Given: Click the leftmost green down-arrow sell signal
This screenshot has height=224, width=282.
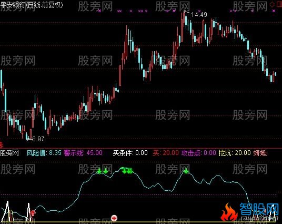Looking at the screenshot, I should tap(99, 171).
